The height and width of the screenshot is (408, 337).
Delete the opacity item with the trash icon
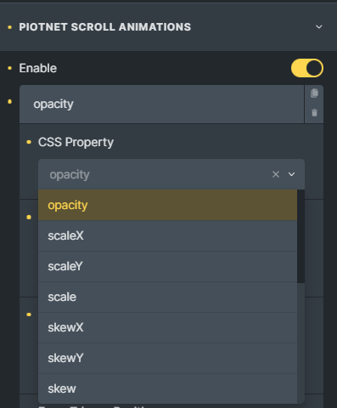pyautogui.click(x=314, y=113)
